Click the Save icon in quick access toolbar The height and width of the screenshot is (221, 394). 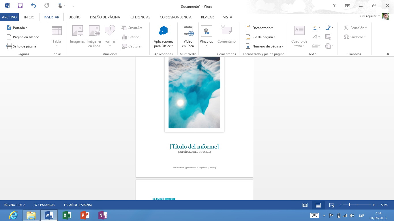tap(20, 5)
